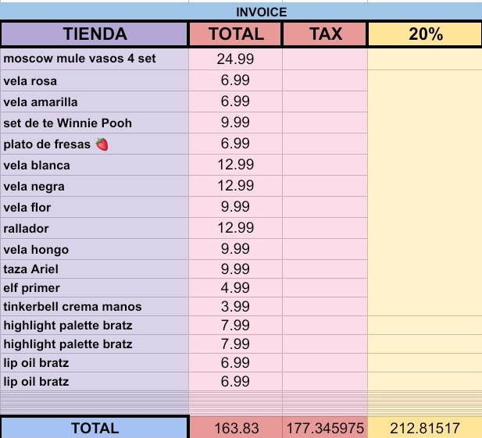The image size is (482, 438).
Task: Select the TOTAL column header
Action: [236, 34]
